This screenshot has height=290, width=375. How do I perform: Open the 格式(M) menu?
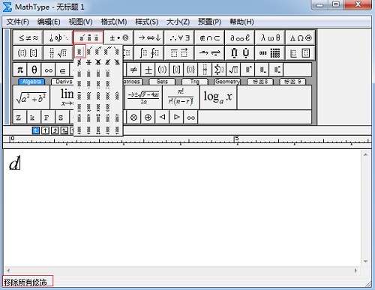113,22
